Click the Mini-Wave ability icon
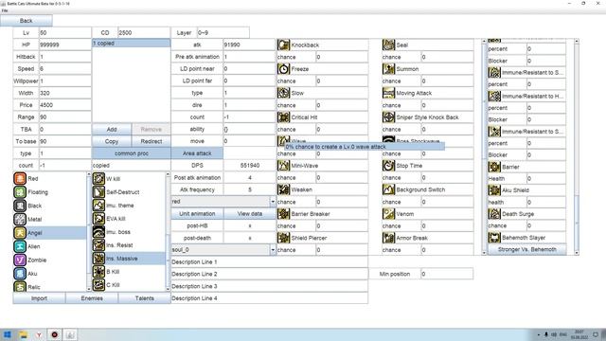The image size is (606, 341). click(x=283, y=166)
